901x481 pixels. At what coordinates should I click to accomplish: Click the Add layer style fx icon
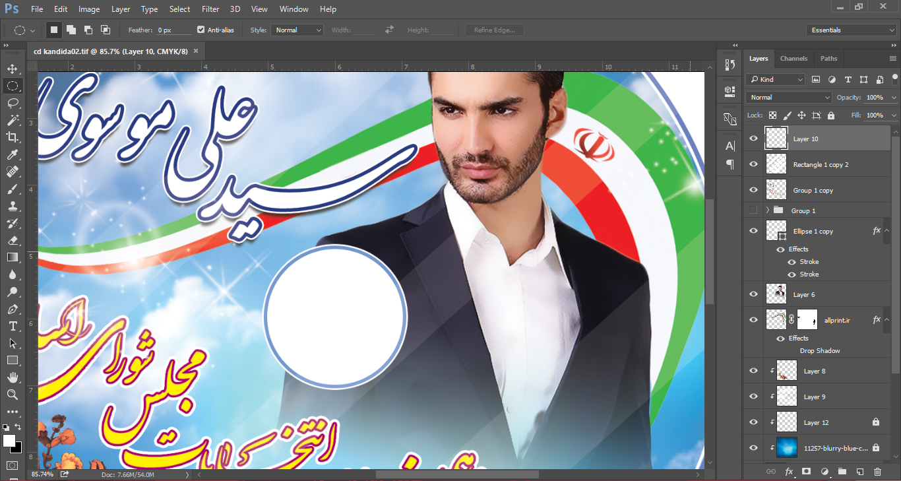[x=789, y=472]
